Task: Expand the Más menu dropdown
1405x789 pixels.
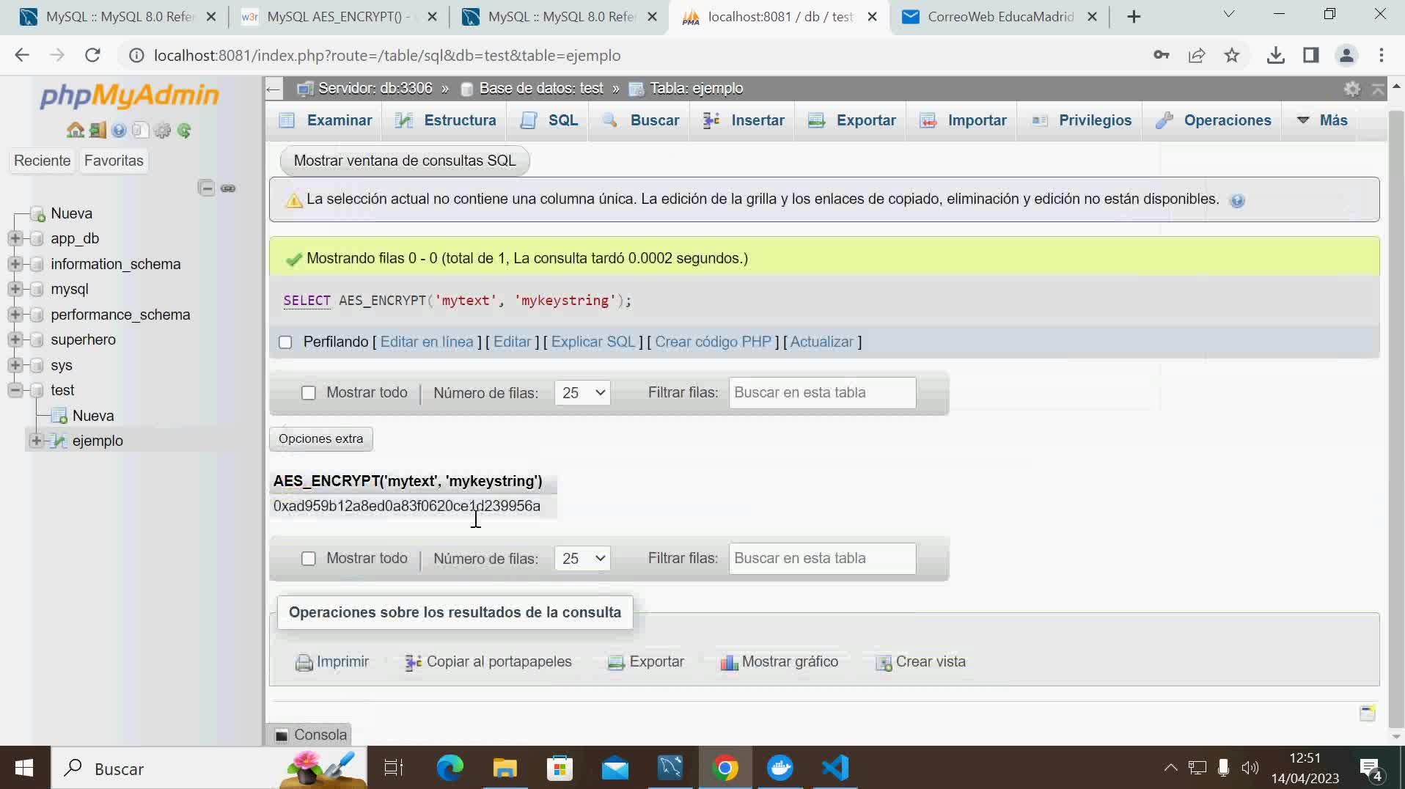Action: [1322, 120]
